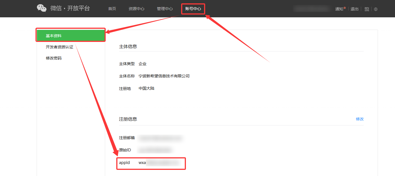The height and width of the screenshot is (176, 395).
Task: Open 资源中心 in the top navigation
Action: point(136,9)
